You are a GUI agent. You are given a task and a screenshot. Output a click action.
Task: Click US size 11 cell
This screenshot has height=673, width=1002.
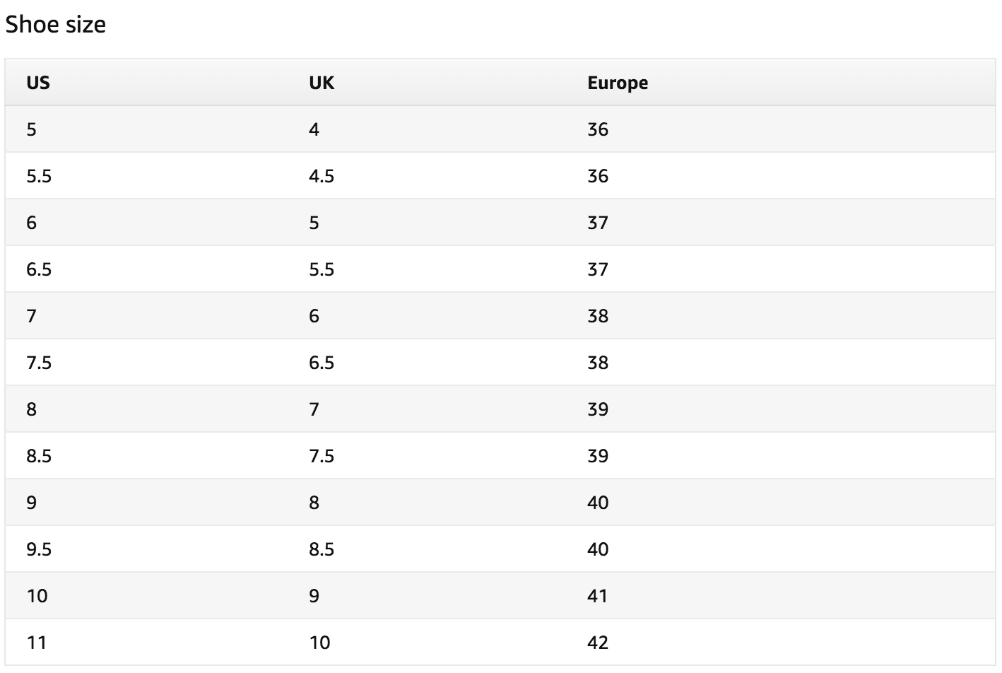(37, 643)
